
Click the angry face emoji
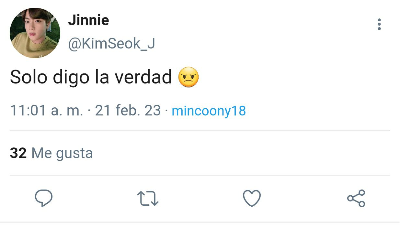pyautogui.click(x=189, y=77)
